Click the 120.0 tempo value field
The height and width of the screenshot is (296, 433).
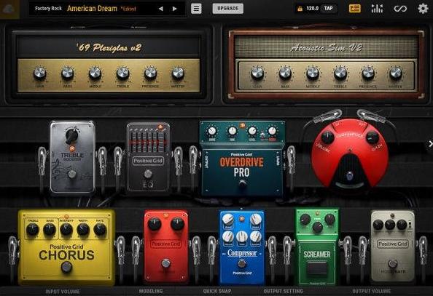coord(312,9)
